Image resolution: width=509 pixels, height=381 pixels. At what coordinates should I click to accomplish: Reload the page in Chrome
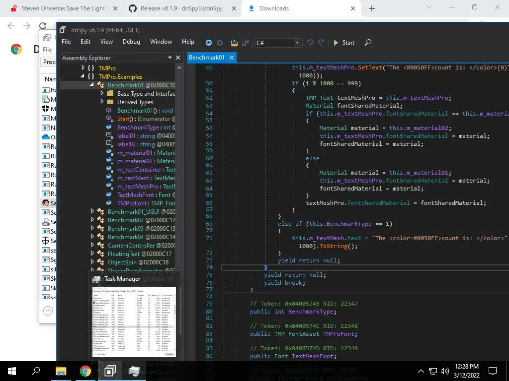click(43, 26)
